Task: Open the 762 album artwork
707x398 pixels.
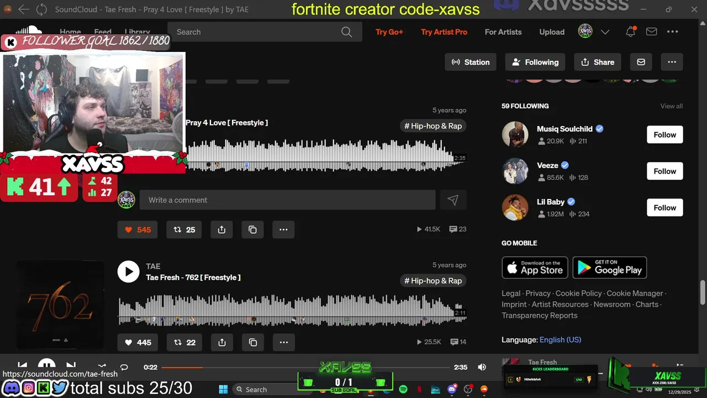Action: pyautogui.click(x=60, y=305)
